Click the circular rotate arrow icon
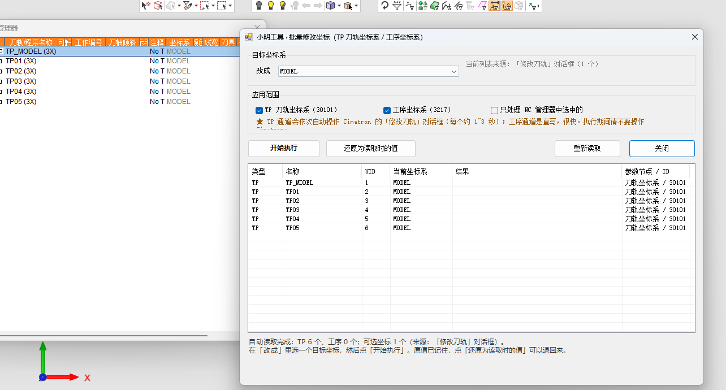 pyautogui.click(x=385, y=6)
